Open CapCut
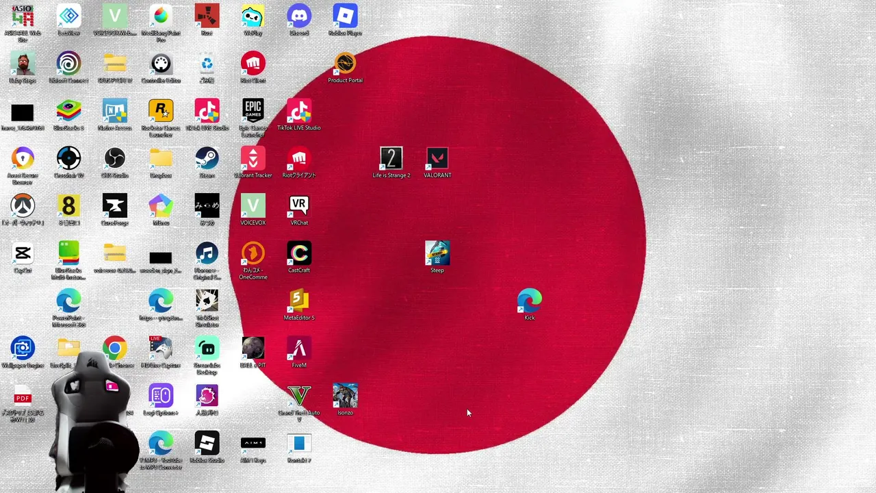 (23, 253)
